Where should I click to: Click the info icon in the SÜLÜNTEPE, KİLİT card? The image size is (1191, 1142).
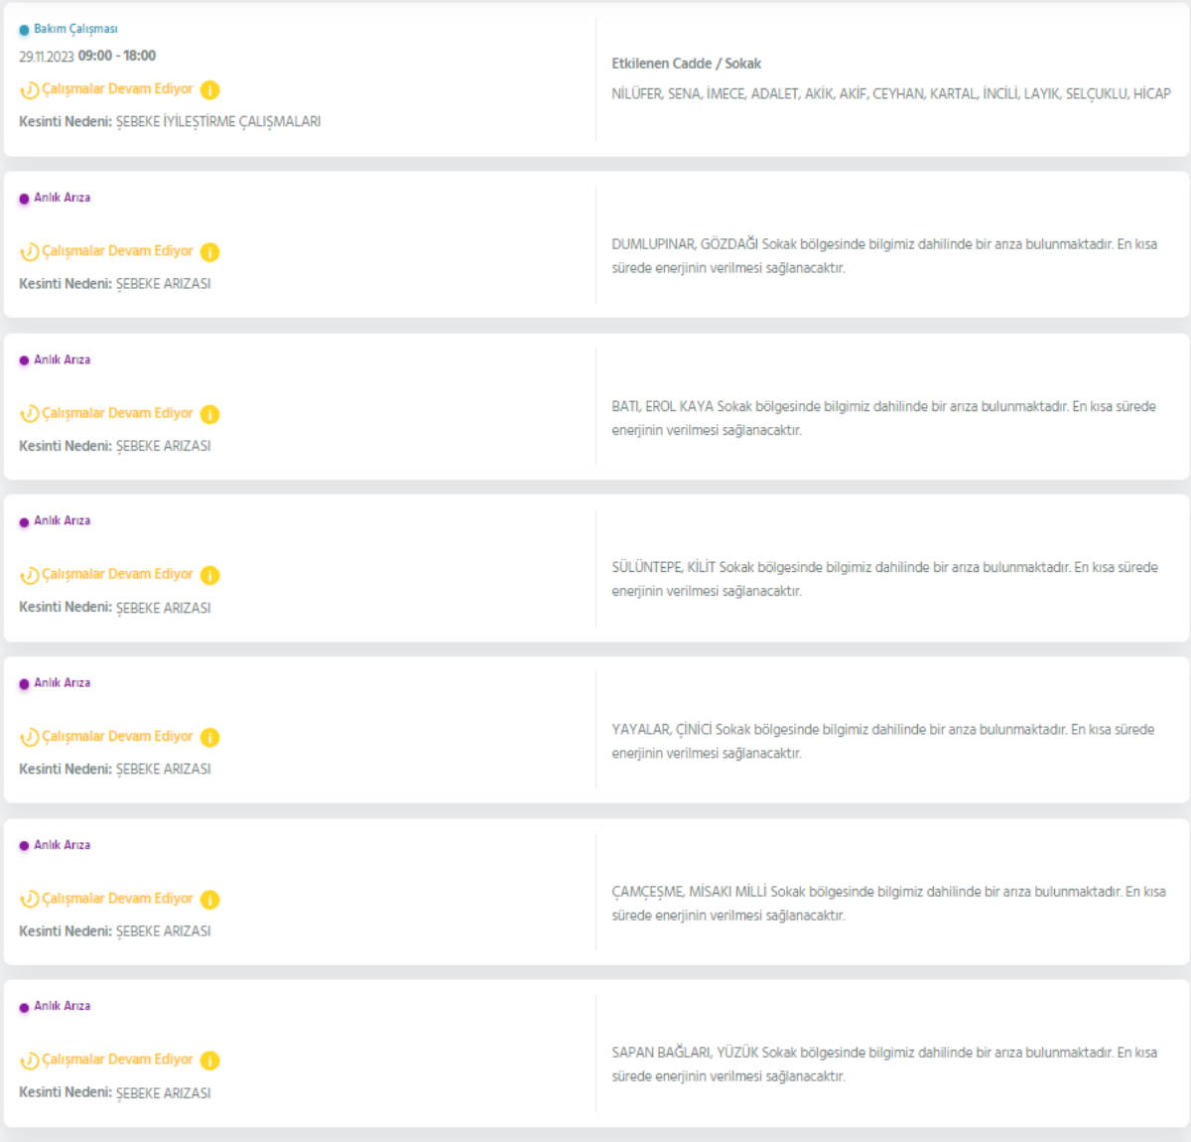[209, 575]
